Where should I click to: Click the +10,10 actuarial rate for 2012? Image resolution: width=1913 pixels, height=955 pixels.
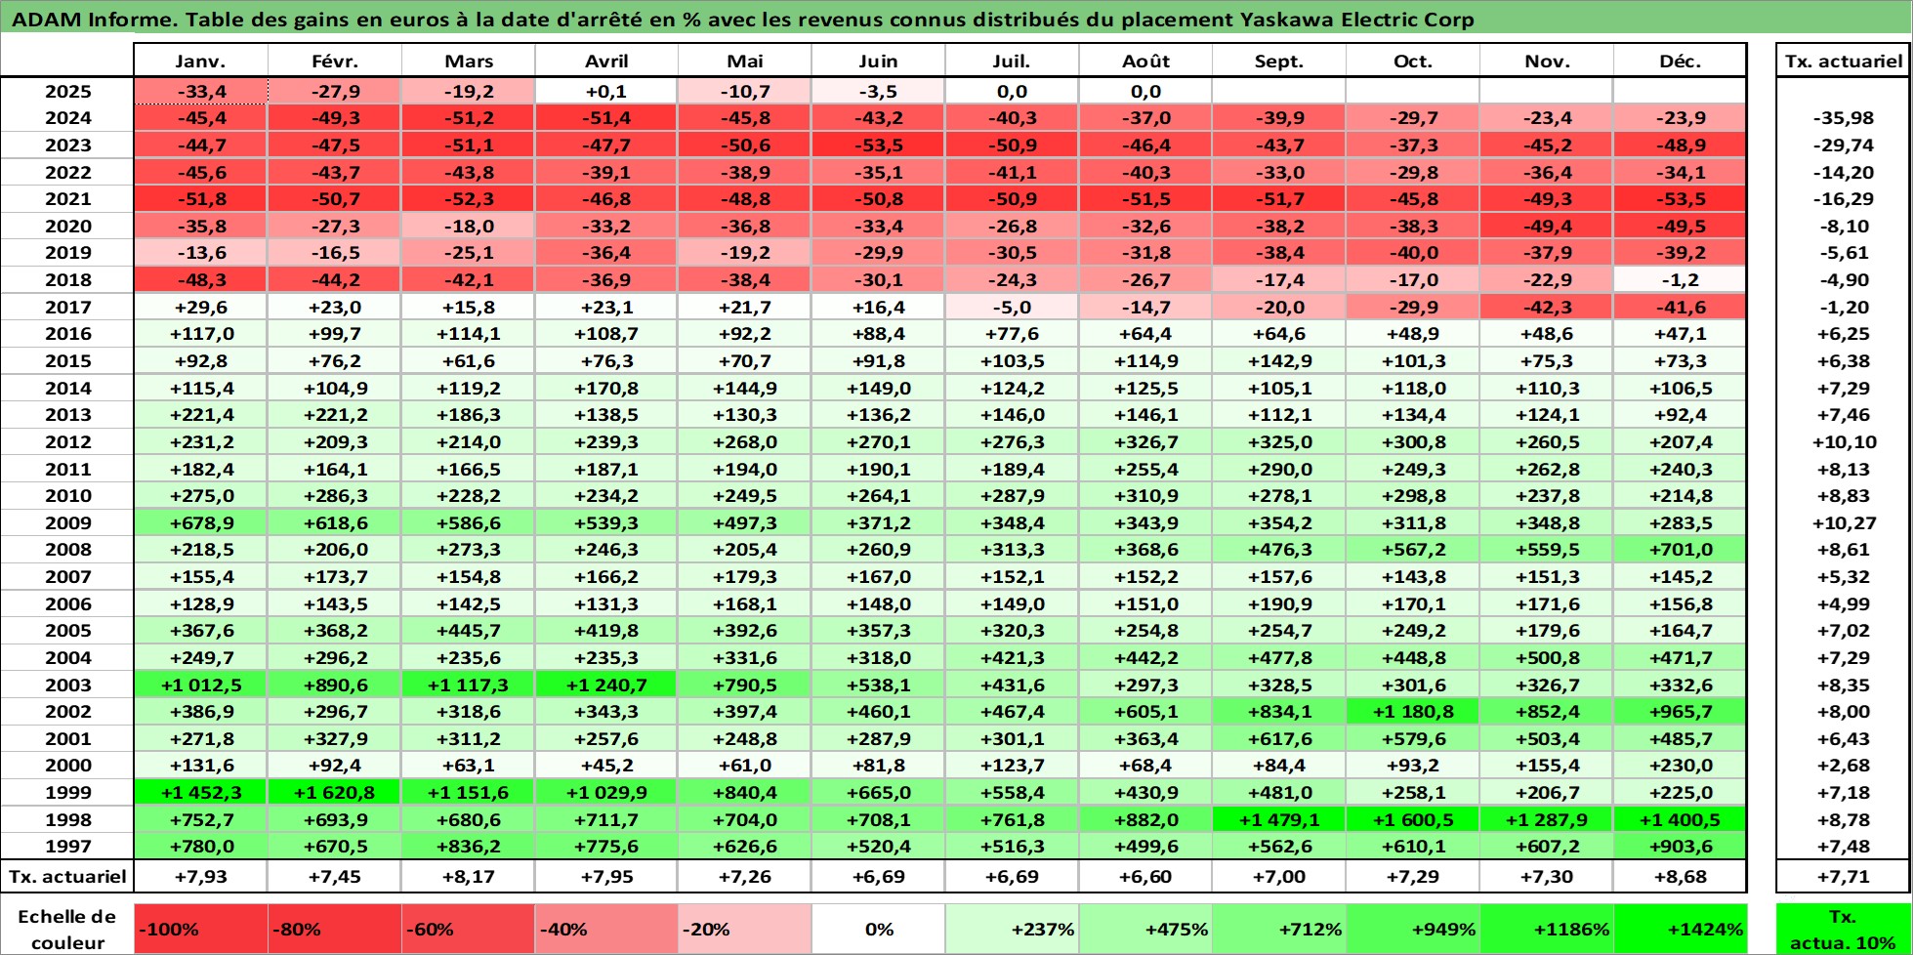pyautogui.click(x=1843, y=441)
